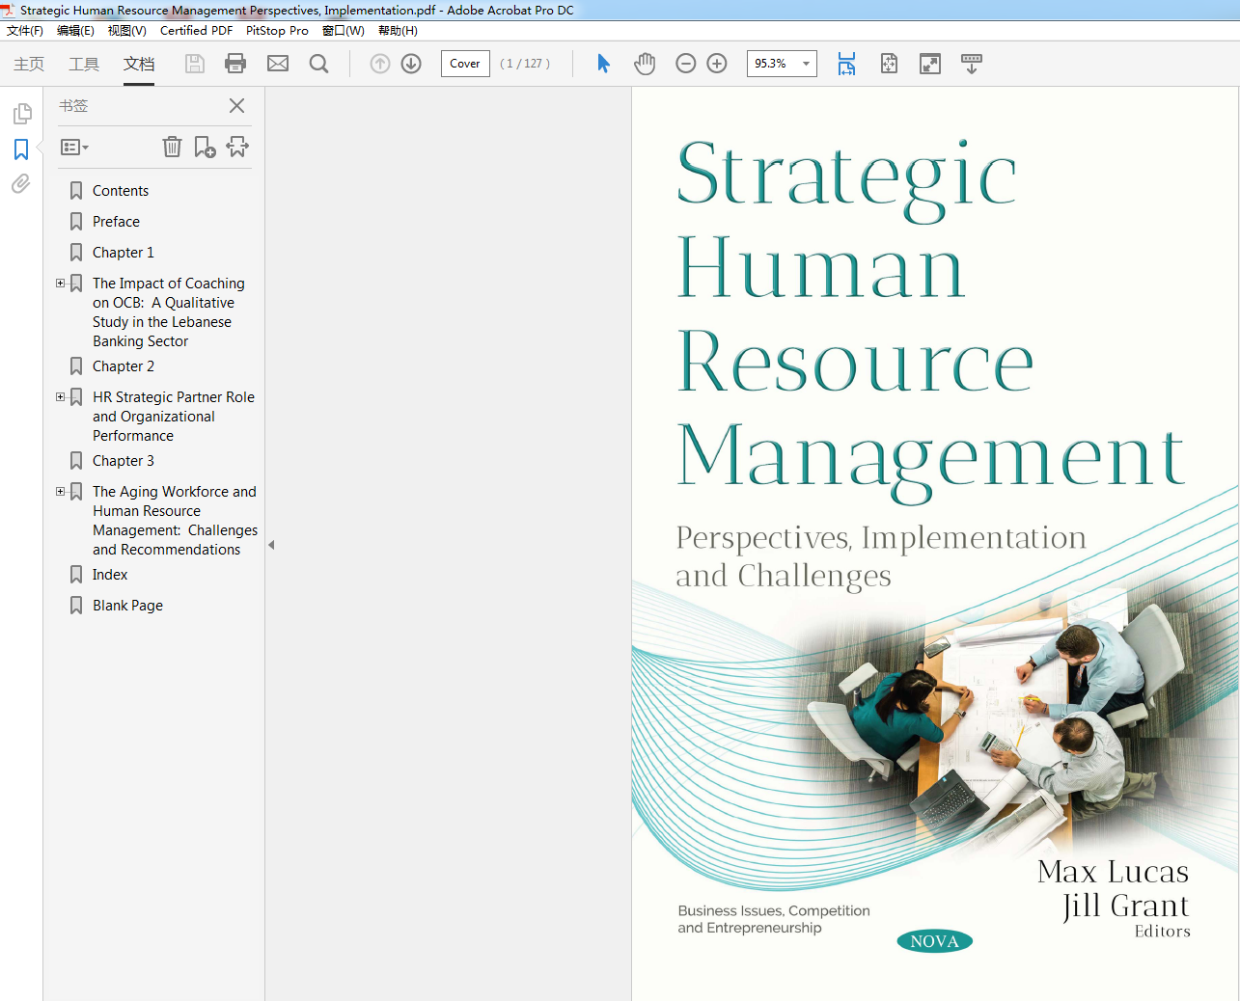This screenshot has width=1240, height=1001.
Task: Open the Blank Page bookmark
Action: (127, 606)
